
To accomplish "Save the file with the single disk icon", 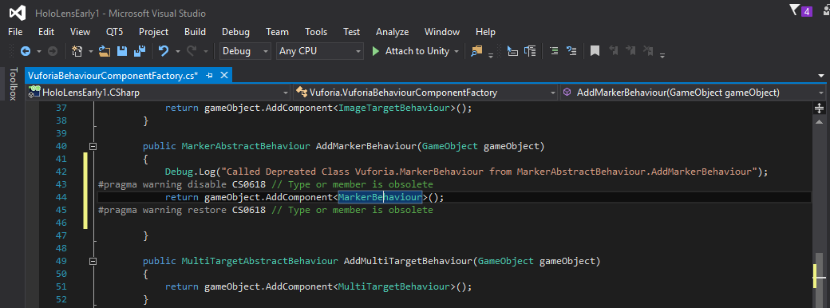I will [122, 51].
